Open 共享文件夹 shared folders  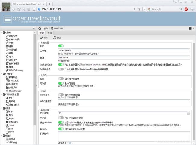[x=13, y=105]
